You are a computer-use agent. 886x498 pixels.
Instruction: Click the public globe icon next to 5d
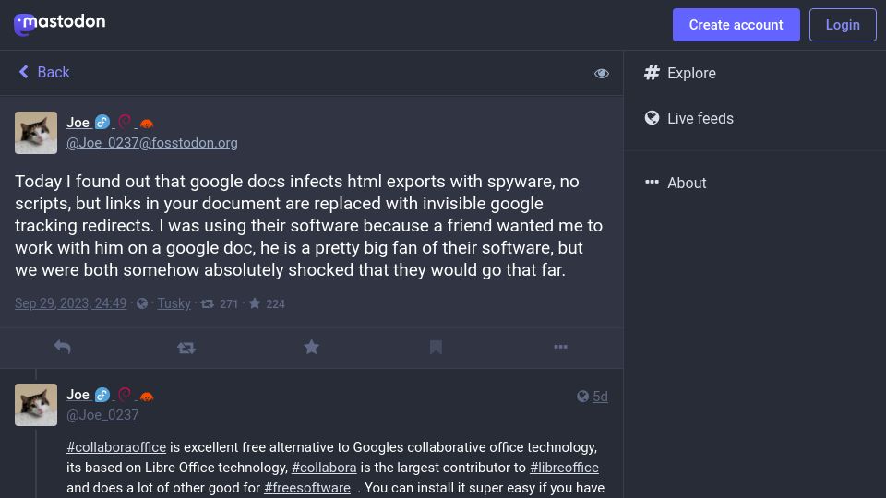pos(582,397)
